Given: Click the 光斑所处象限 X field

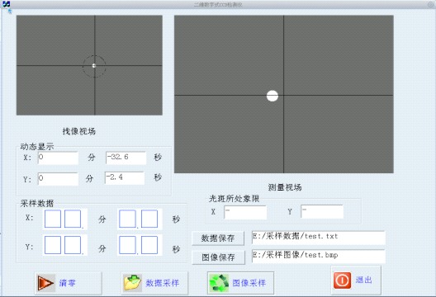Looking at the screenshot, I should point(245,212).
